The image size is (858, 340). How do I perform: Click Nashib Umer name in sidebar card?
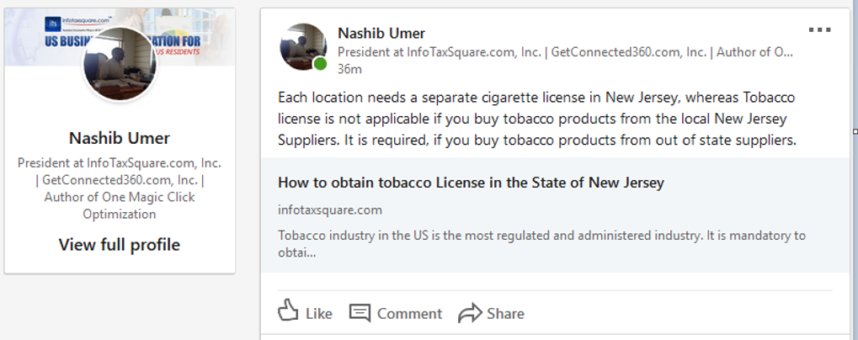point(120,138)
